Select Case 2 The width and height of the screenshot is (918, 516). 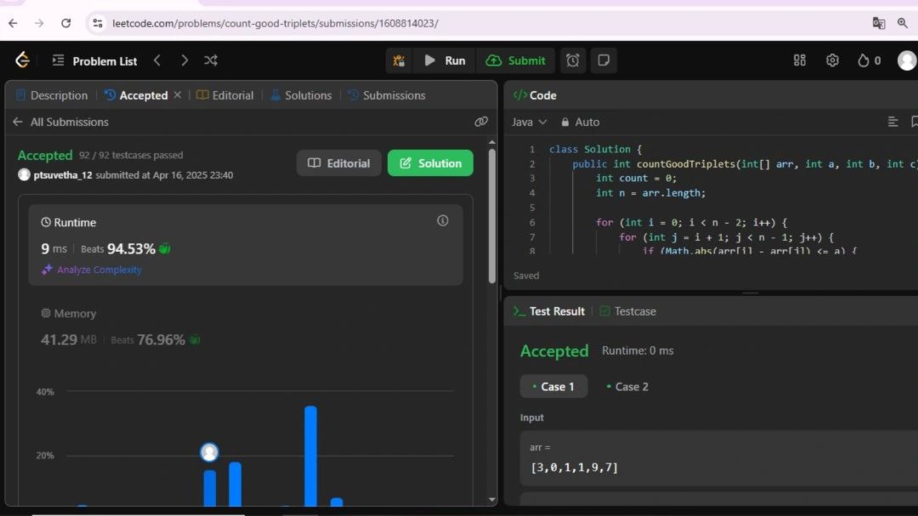[x=627, y=387]
